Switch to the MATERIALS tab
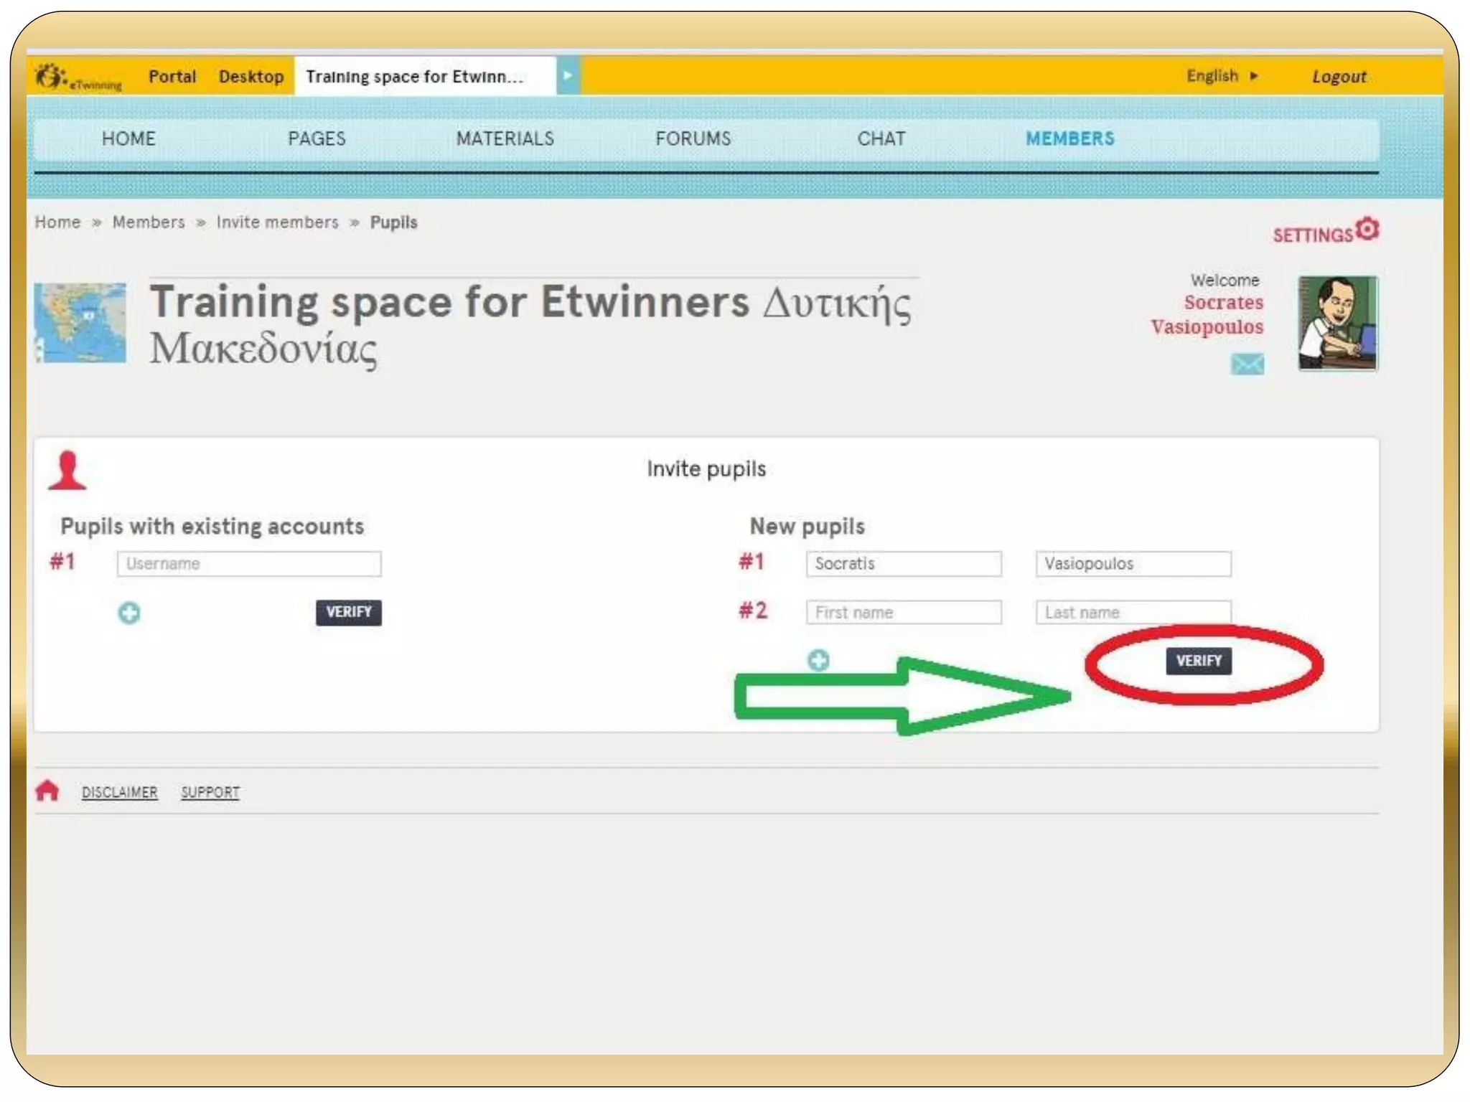Screen dimensions: 1470x1102 [505, 139]
